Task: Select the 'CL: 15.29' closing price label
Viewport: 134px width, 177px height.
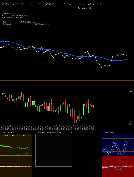Action: click(49, 5)
